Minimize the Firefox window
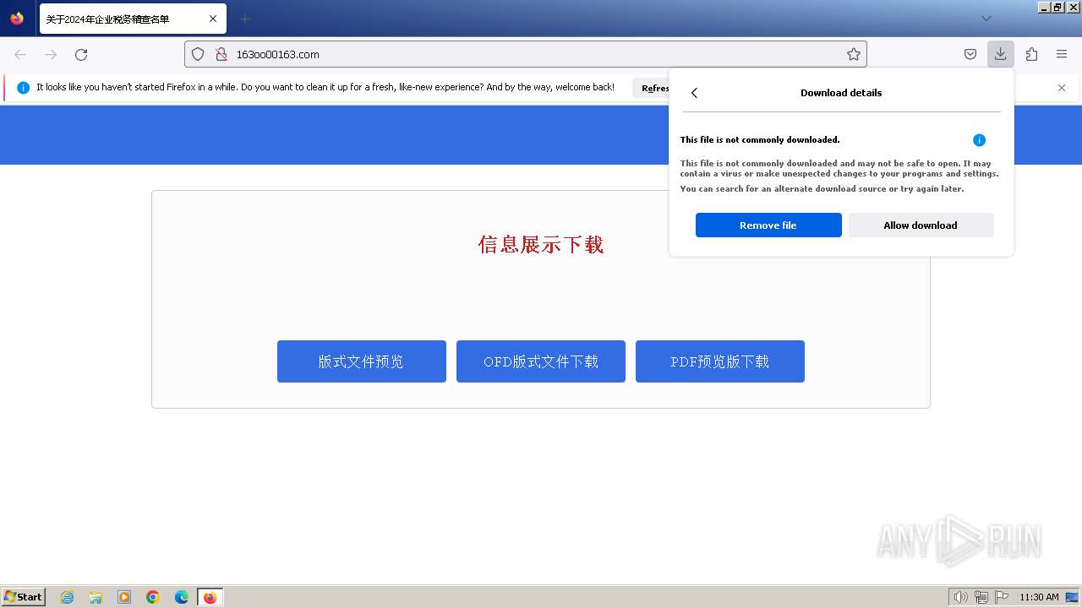 (x=1045, y=7)
